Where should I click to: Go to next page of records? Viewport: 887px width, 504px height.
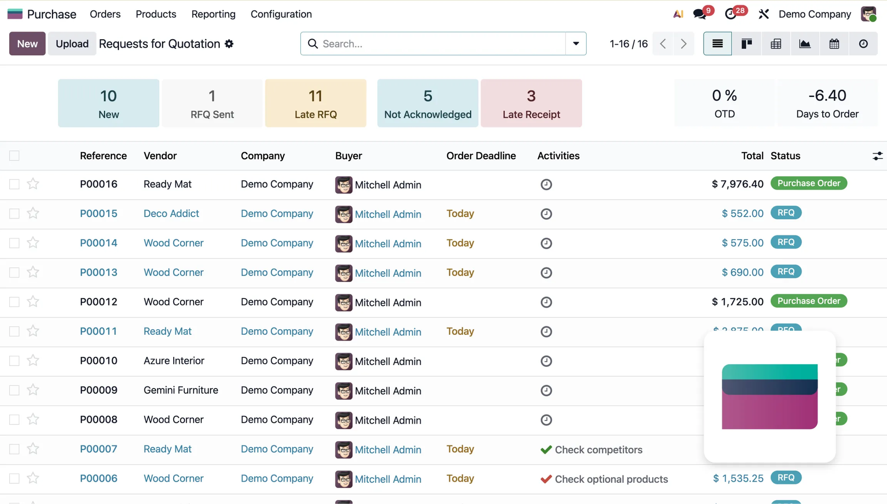(684, 44)
